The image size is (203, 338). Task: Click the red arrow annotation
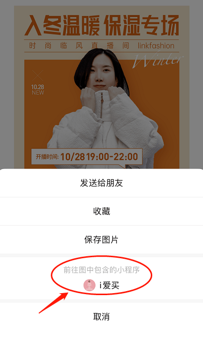click(x=53, y=303)
